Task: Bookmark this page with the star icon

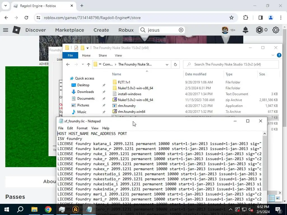Action: point(231,18)
